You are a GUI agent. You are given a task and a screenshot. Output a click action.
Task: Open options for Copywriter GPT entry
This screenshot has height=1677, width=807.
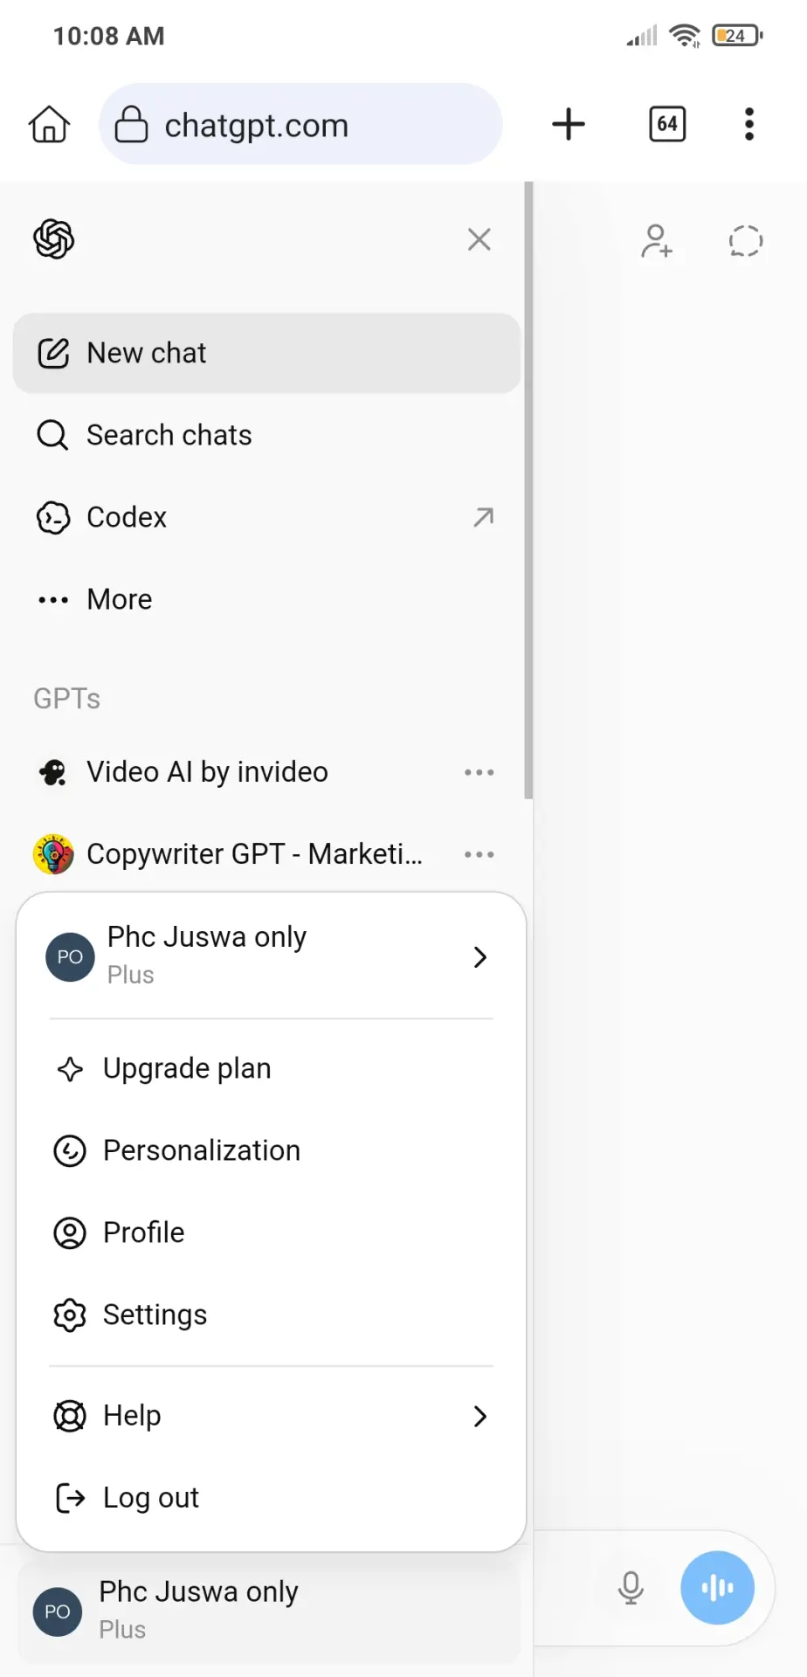[x=479, y=854]
